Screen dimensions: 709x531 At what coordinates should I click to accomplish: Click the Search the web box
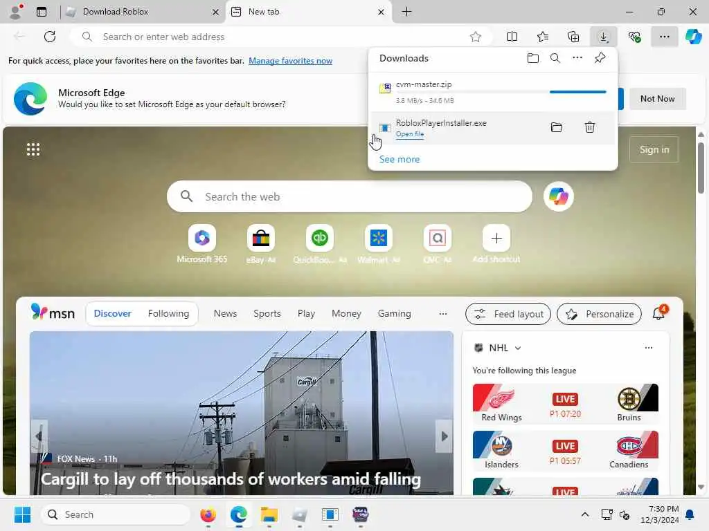(349, 196)
